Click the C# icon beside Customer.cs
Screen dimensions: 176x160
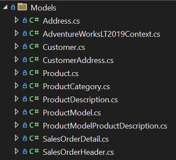34,46
